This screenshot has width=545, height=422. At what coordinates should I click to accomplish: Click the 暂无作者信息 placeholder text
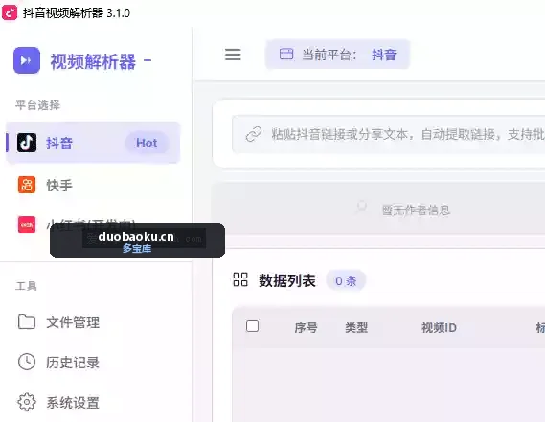click(x=416, y=211)
